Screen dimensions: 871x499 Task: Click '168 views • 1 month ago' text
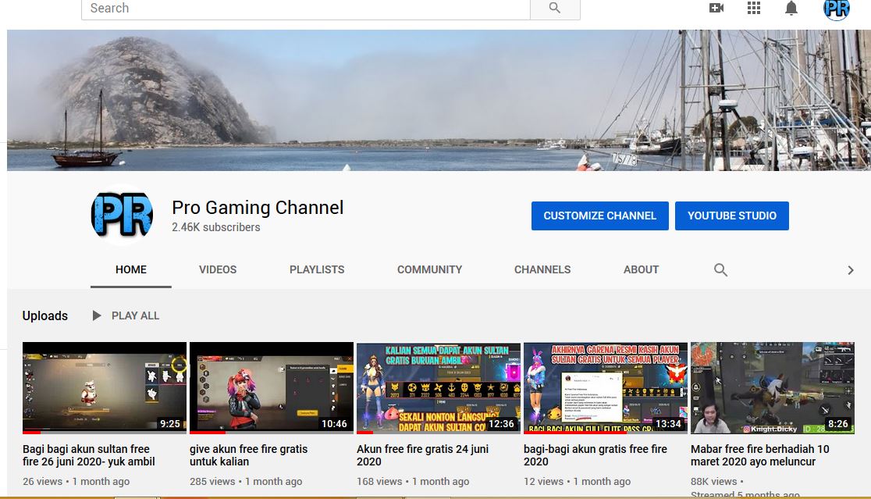[413, 481]
